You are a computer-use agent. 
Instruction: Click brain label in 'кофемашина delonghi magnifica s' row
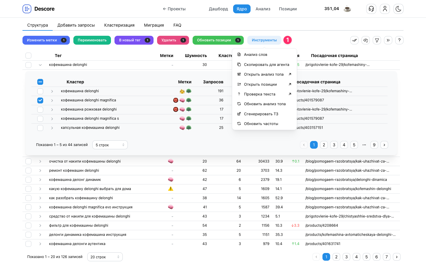pos(182,119)
